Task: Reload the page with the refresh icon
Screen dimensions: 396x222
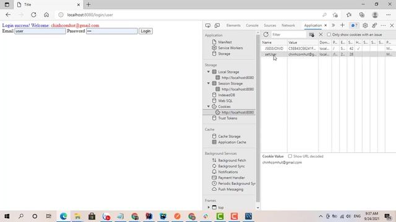Action: pos(33,15)
